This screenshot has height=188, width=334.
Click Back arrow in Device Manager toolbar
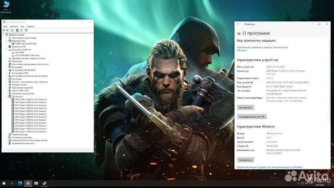(4, 31)
